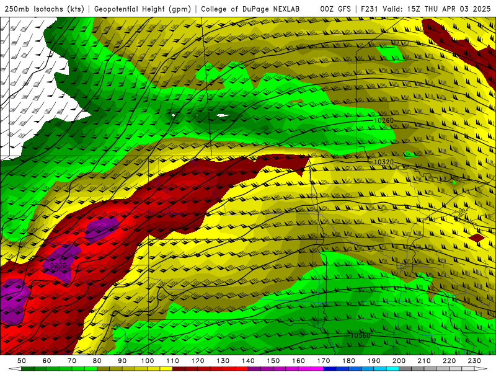Click the 230 value on the color scale
496x372 pixels.
(474, 361)
